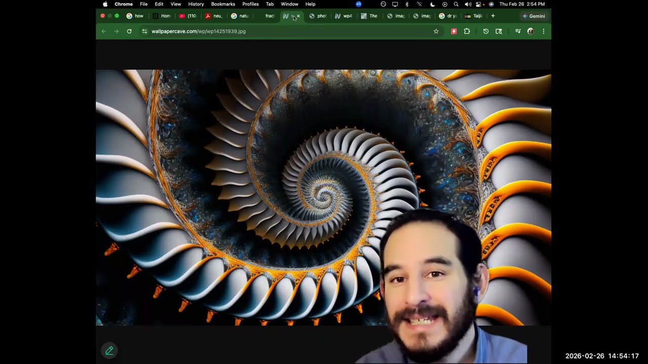Open a new tab with plus button

coord(493,16)
